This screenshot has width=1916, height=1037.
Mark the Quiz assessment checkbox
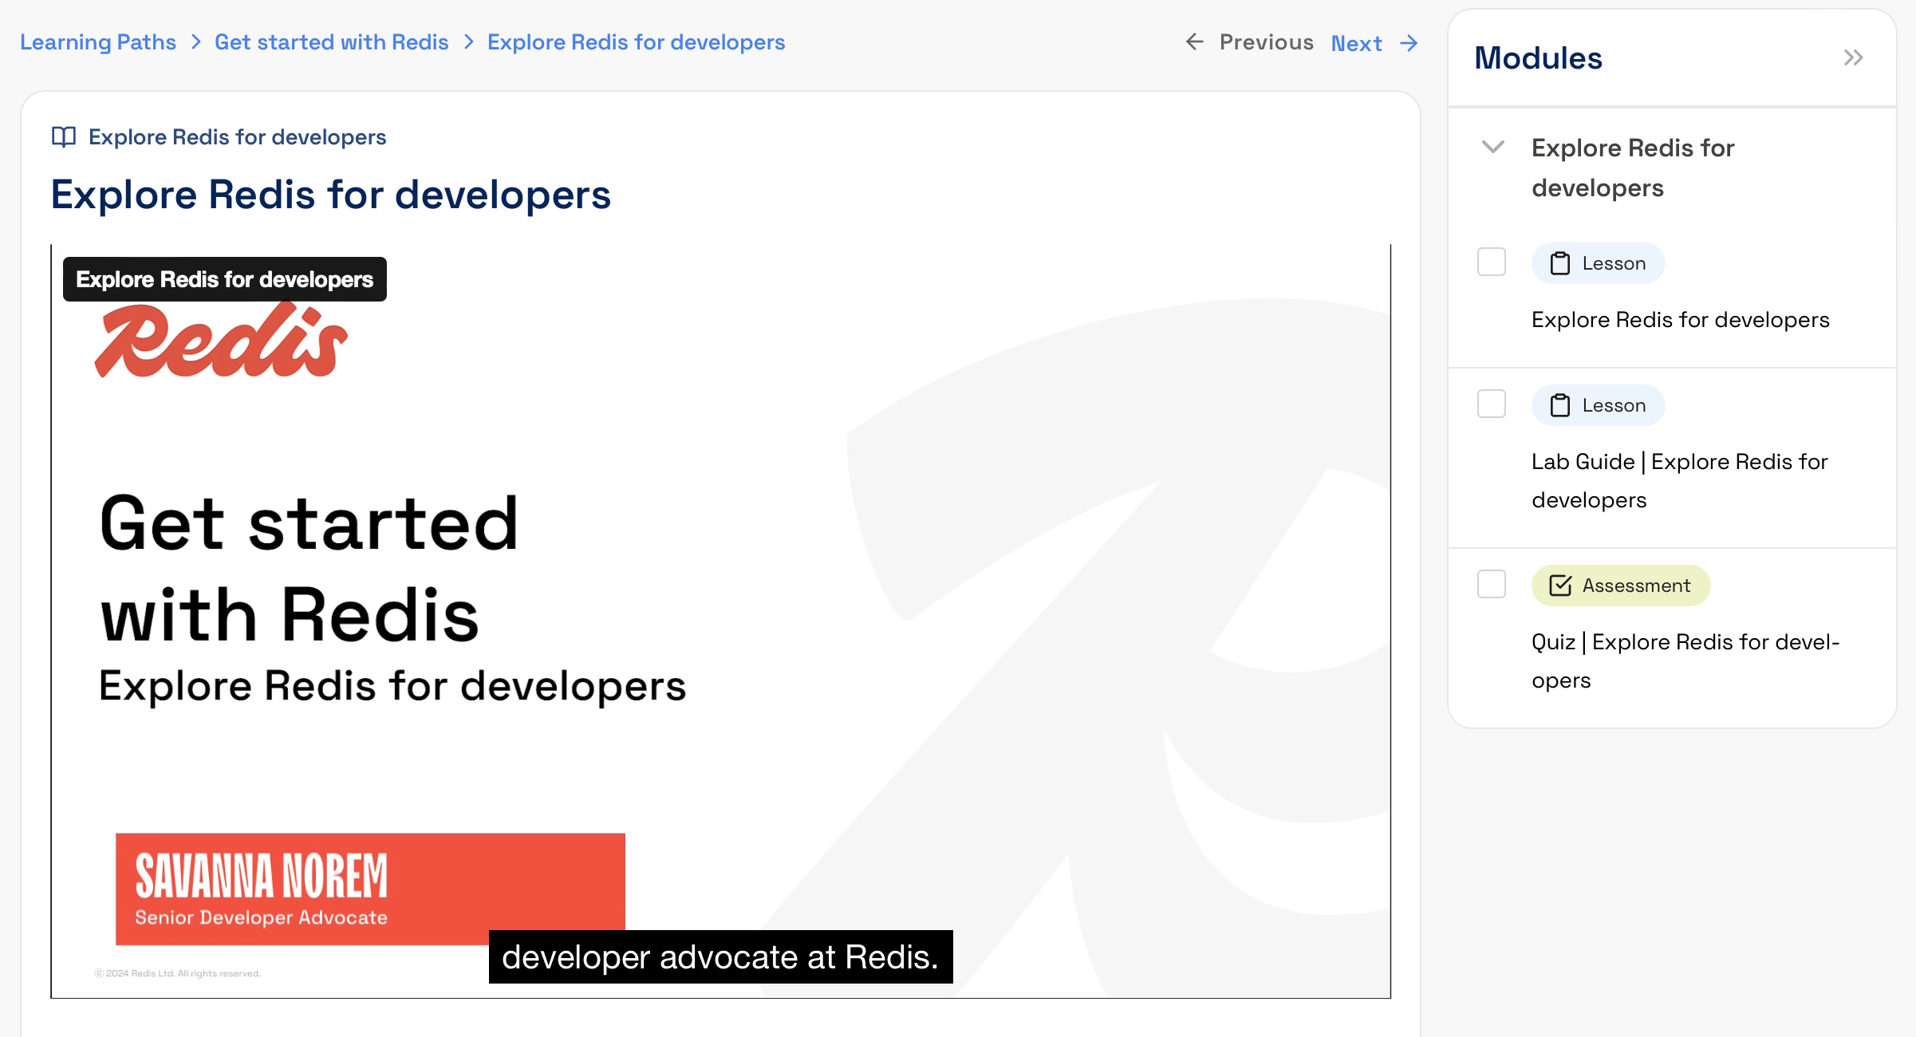click(1491, 584)
